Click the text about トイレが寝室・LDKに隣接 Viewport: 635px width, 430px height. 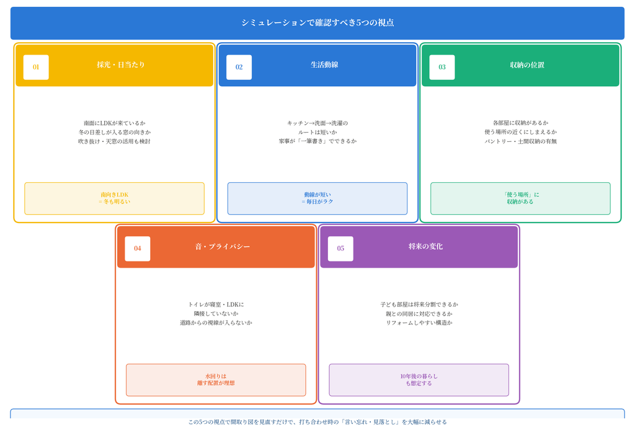216,309
